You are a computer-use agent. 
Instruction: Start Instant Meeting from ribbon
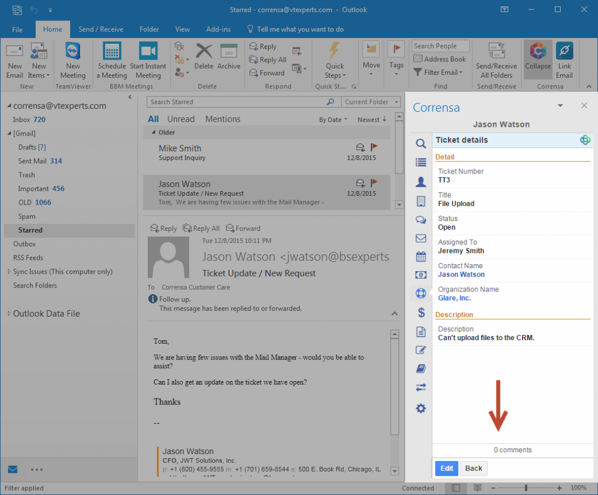coord(148,61)
